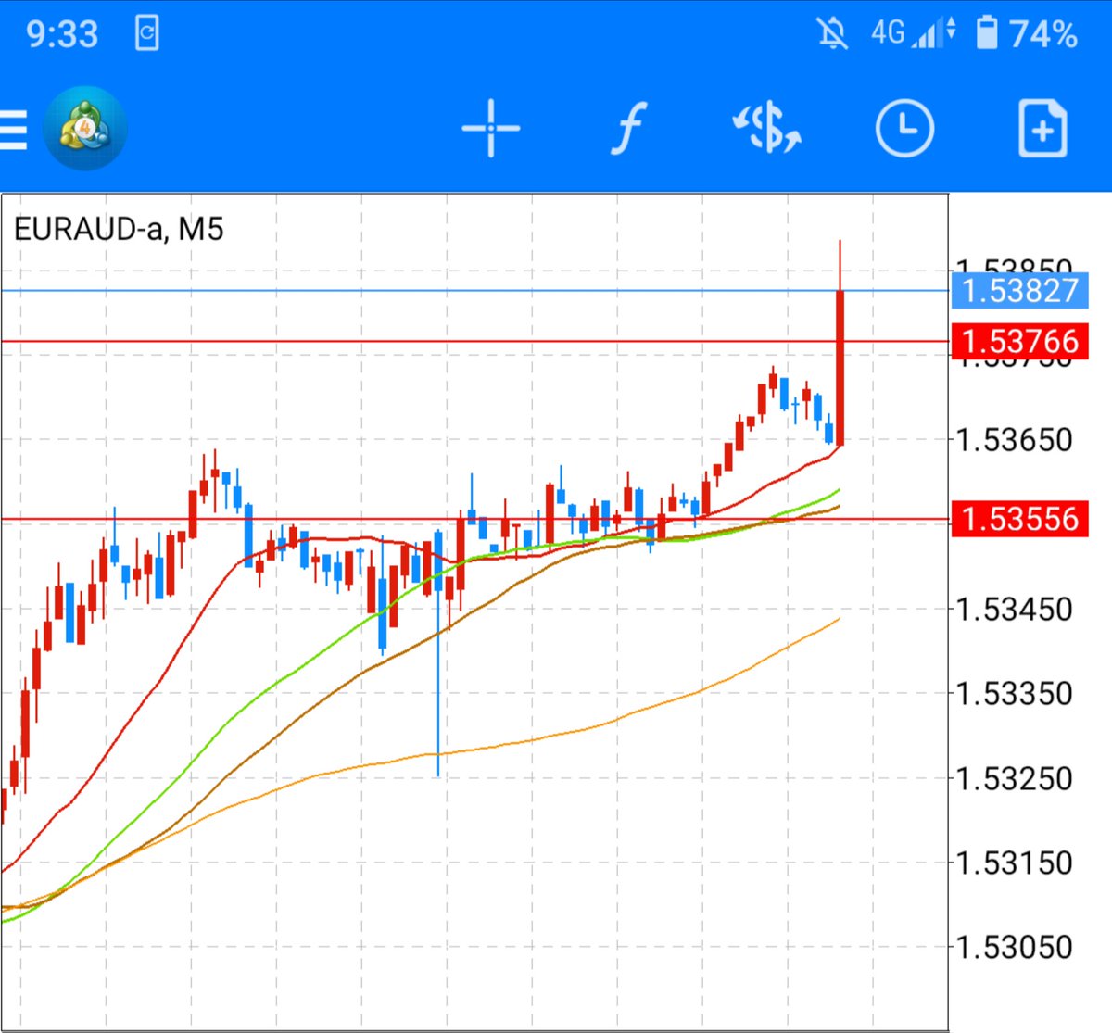Tap the MetaTrader 4 app logo
The image size is (1112, 1033).
click(85, 128)
